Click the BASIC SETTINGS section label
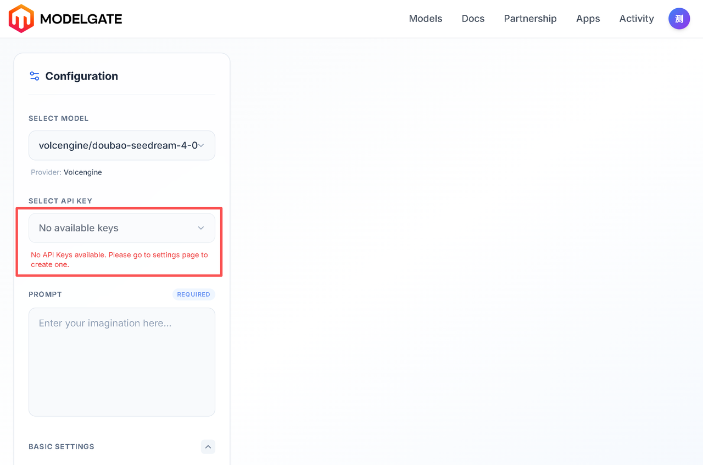This screenshot has height=465, width=703. pyautogui.click(x=62, y=447)
